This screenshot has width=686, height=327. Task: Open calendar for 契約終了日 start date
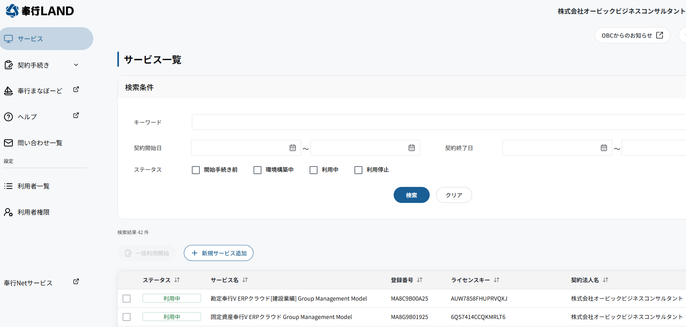pos(604,148)
